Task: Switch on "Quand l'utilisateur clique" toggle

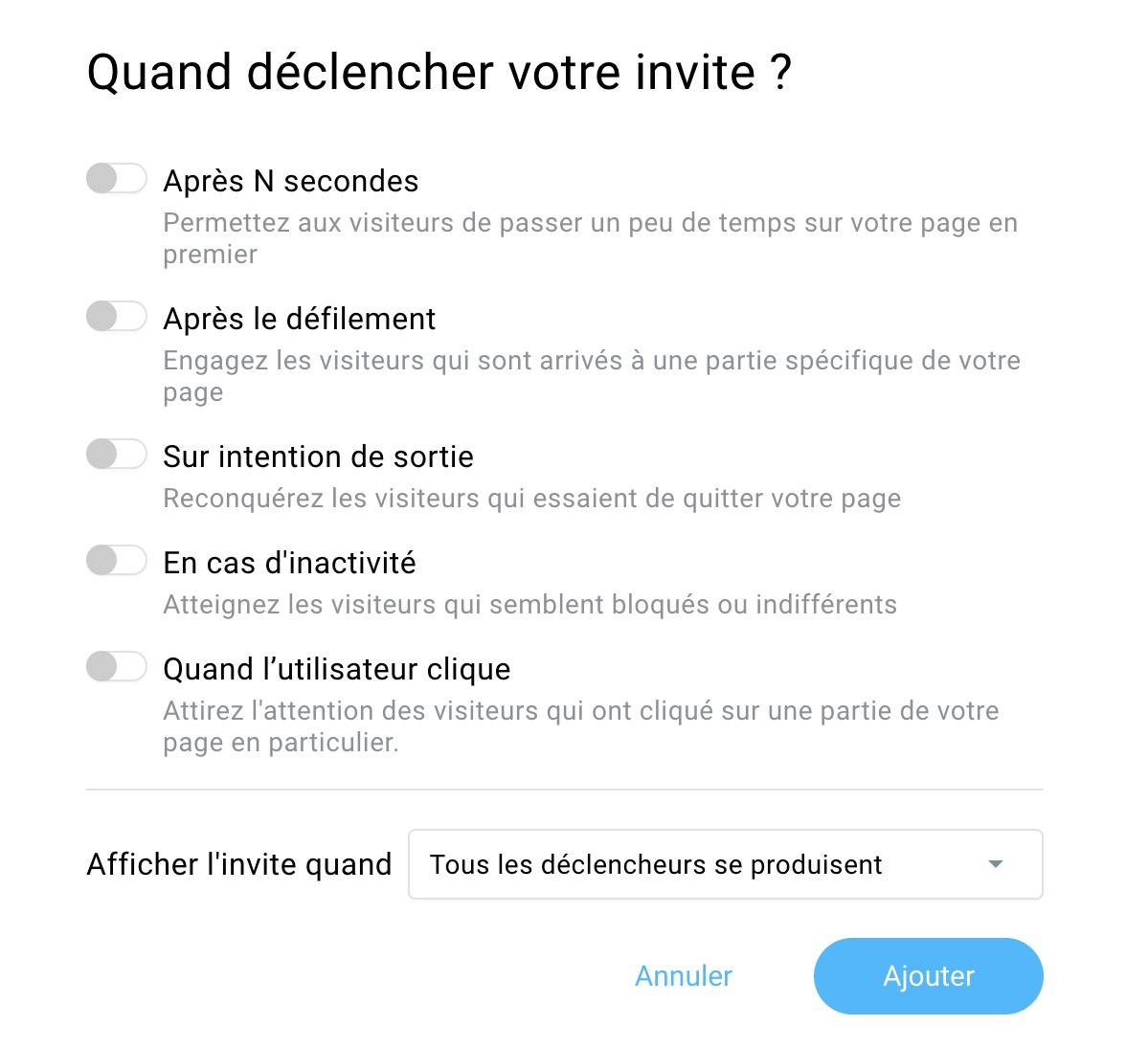Action: [x=116, y=667]
